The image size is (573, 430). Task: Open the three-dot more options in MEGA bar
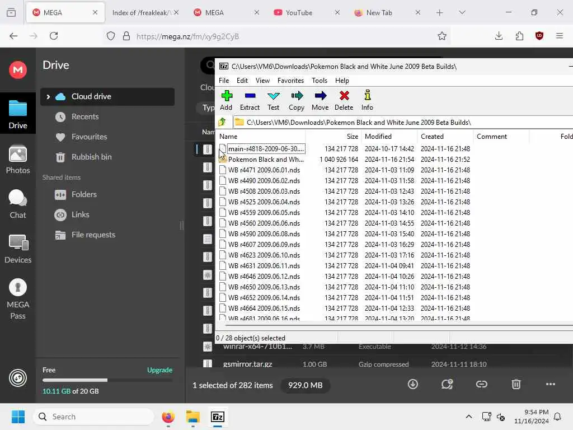(x=551, y=384)
